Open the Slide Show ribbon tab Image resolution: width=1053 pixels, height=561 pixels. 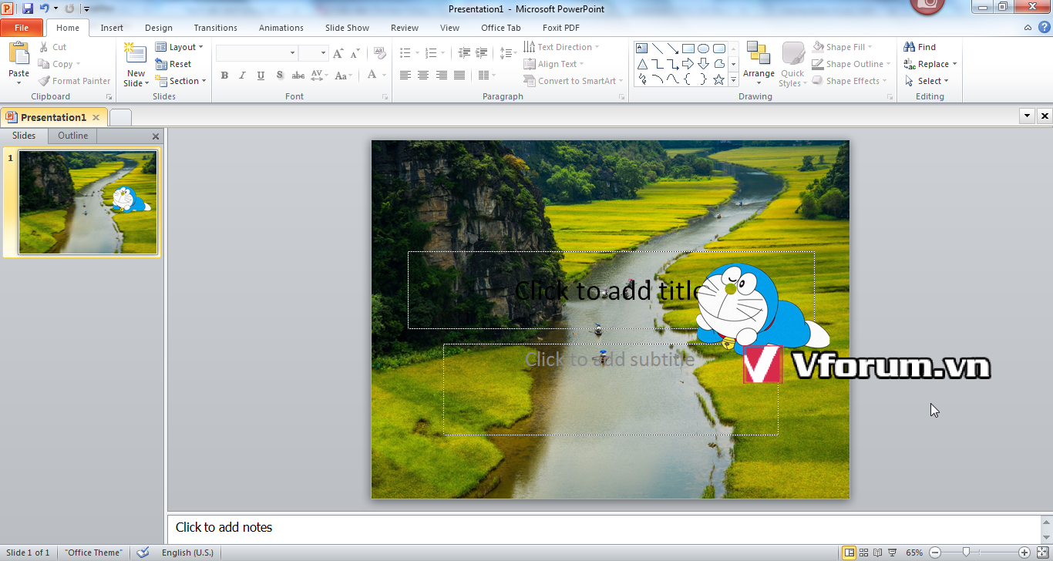(x=347, y=28)
